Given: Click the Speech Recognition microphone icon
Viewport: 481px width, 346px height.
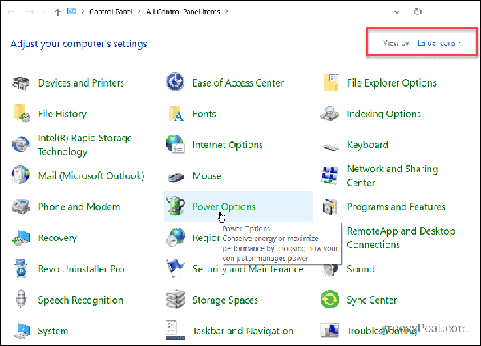Looking at the screenshot, I should [21, 299].
